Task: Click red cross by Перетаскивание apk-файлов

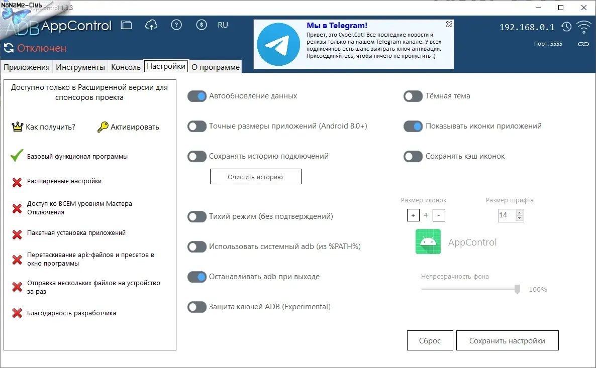Action: pyautogui.click(x=17, y=260)
